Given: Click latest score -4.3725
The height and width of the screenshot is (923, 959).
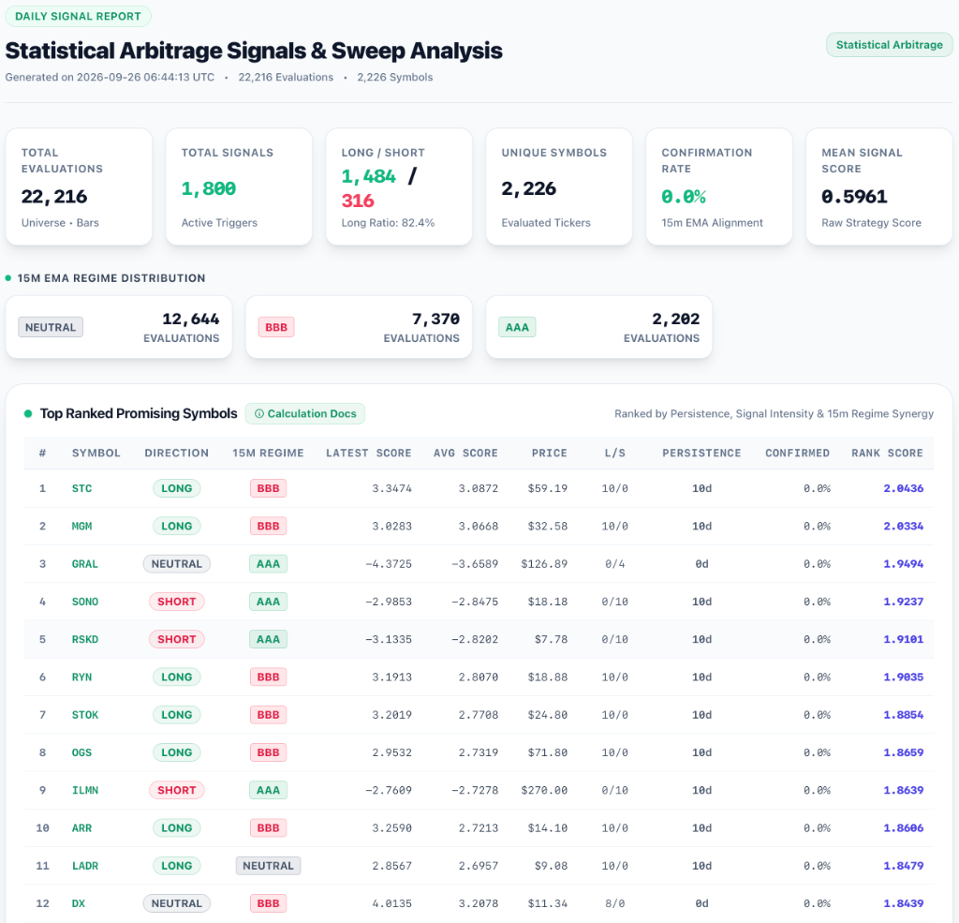Looking at the screenshot, I should [x=389, y=564].
